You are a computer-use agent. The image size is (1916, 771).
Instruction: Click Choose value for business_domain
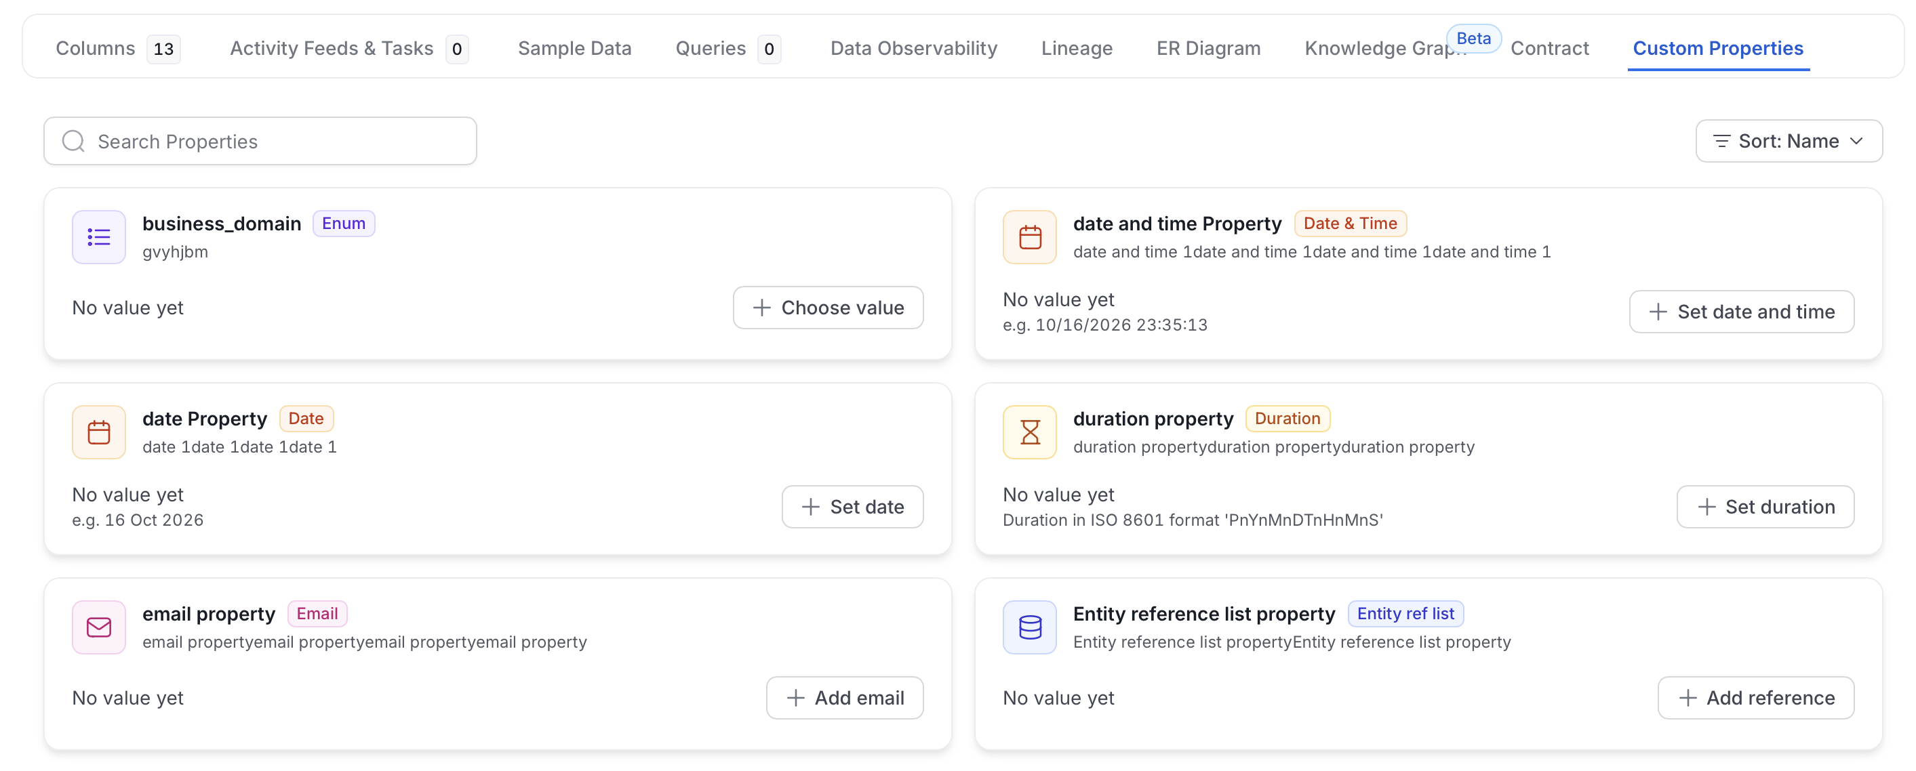(828, 308)
